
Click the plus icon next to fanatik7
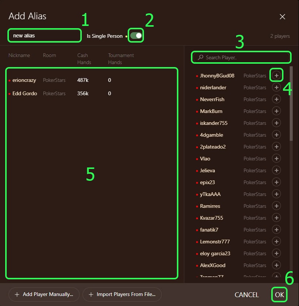(276, 230)
